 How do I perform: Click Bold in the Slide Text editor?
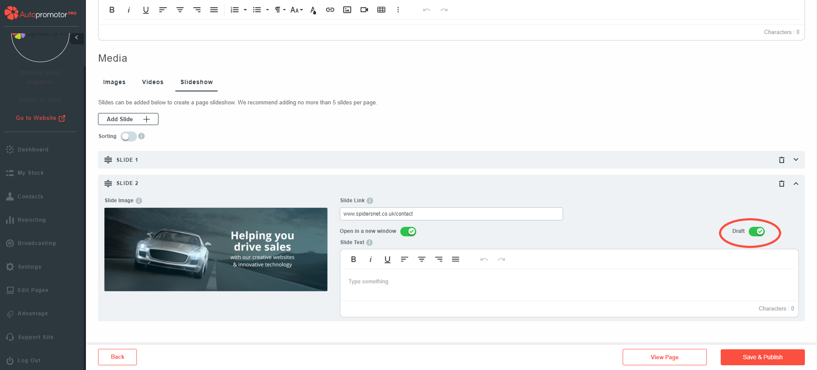pyautogui.click(x=353, y=259)
